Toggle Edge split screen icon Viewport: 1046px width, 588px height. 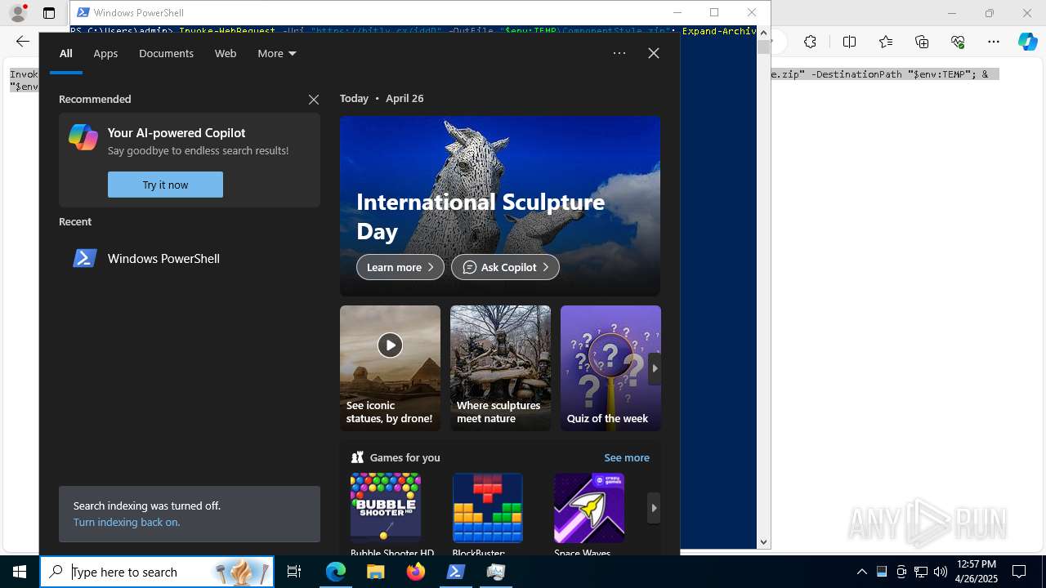pyautogui.click(x=849, y=42)
